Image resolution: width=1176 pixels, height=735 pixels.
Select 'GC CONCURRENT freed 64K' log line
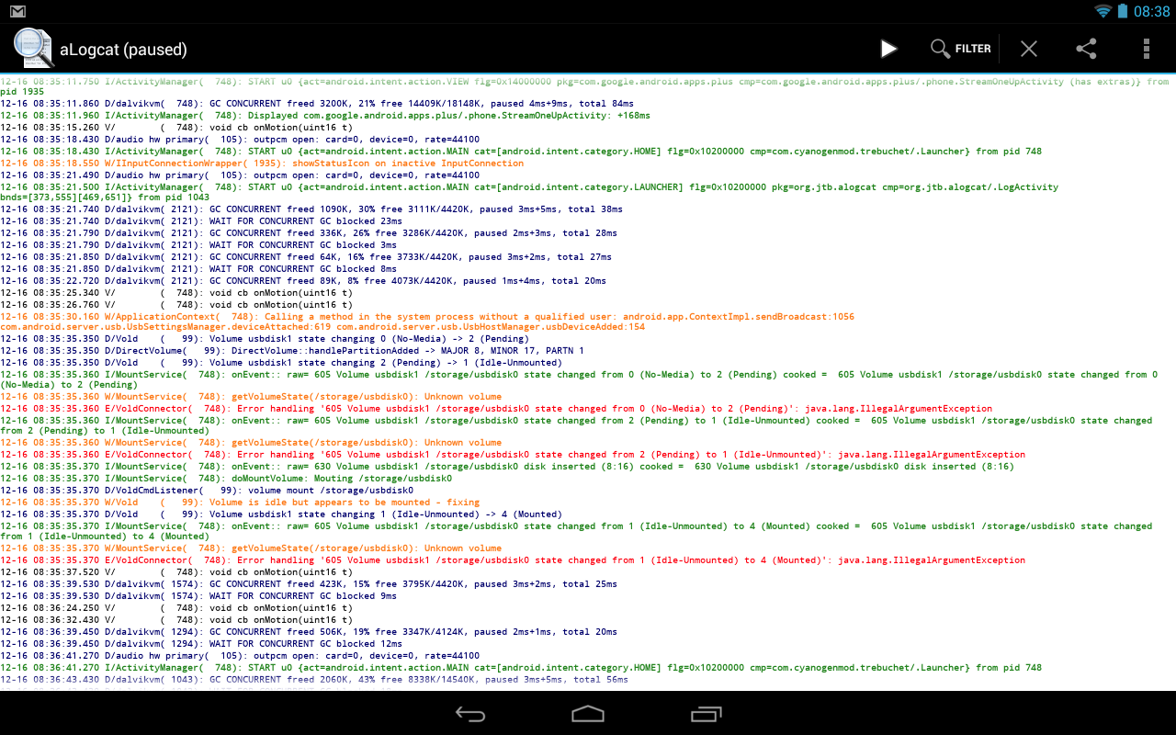(x=306, y=257)
